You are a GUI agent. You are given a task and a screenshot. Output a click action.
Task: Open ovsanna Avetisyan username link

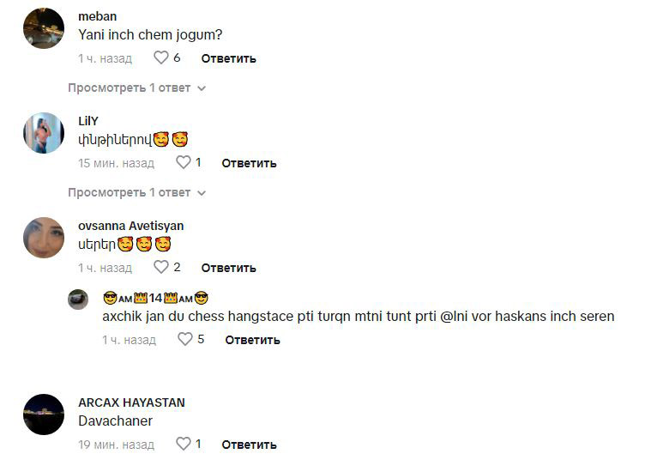[131, 226]
